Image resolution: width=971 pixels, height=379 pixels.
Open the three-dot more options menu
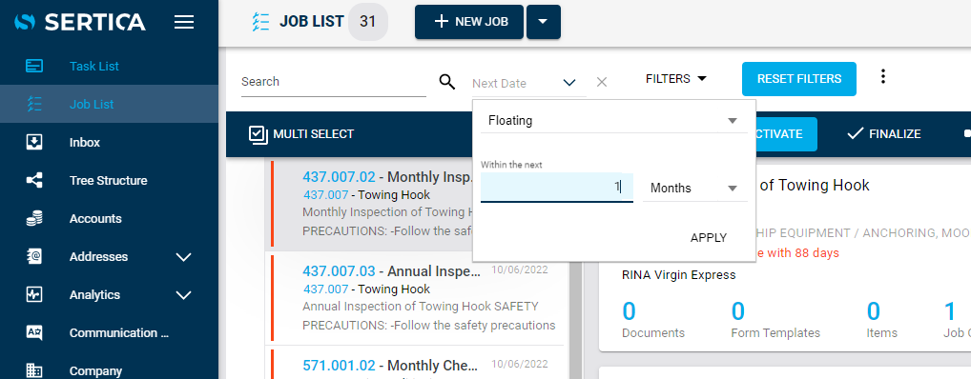tap(883, 77)
